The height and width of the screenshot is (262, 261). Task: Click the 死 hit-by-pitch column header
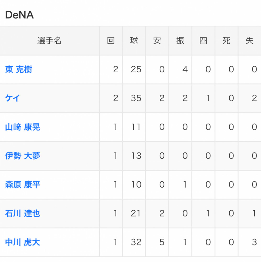pos(226,41)
